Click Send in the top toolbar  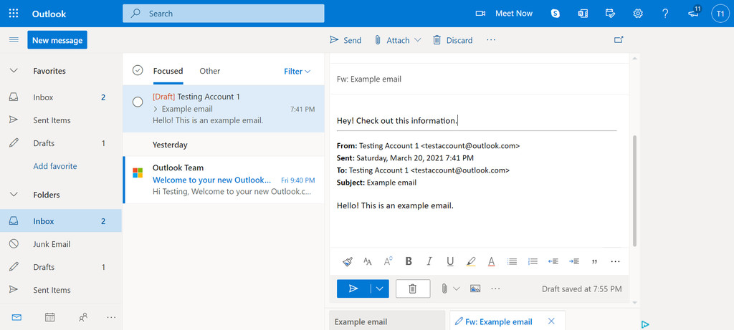pos(345,40)
